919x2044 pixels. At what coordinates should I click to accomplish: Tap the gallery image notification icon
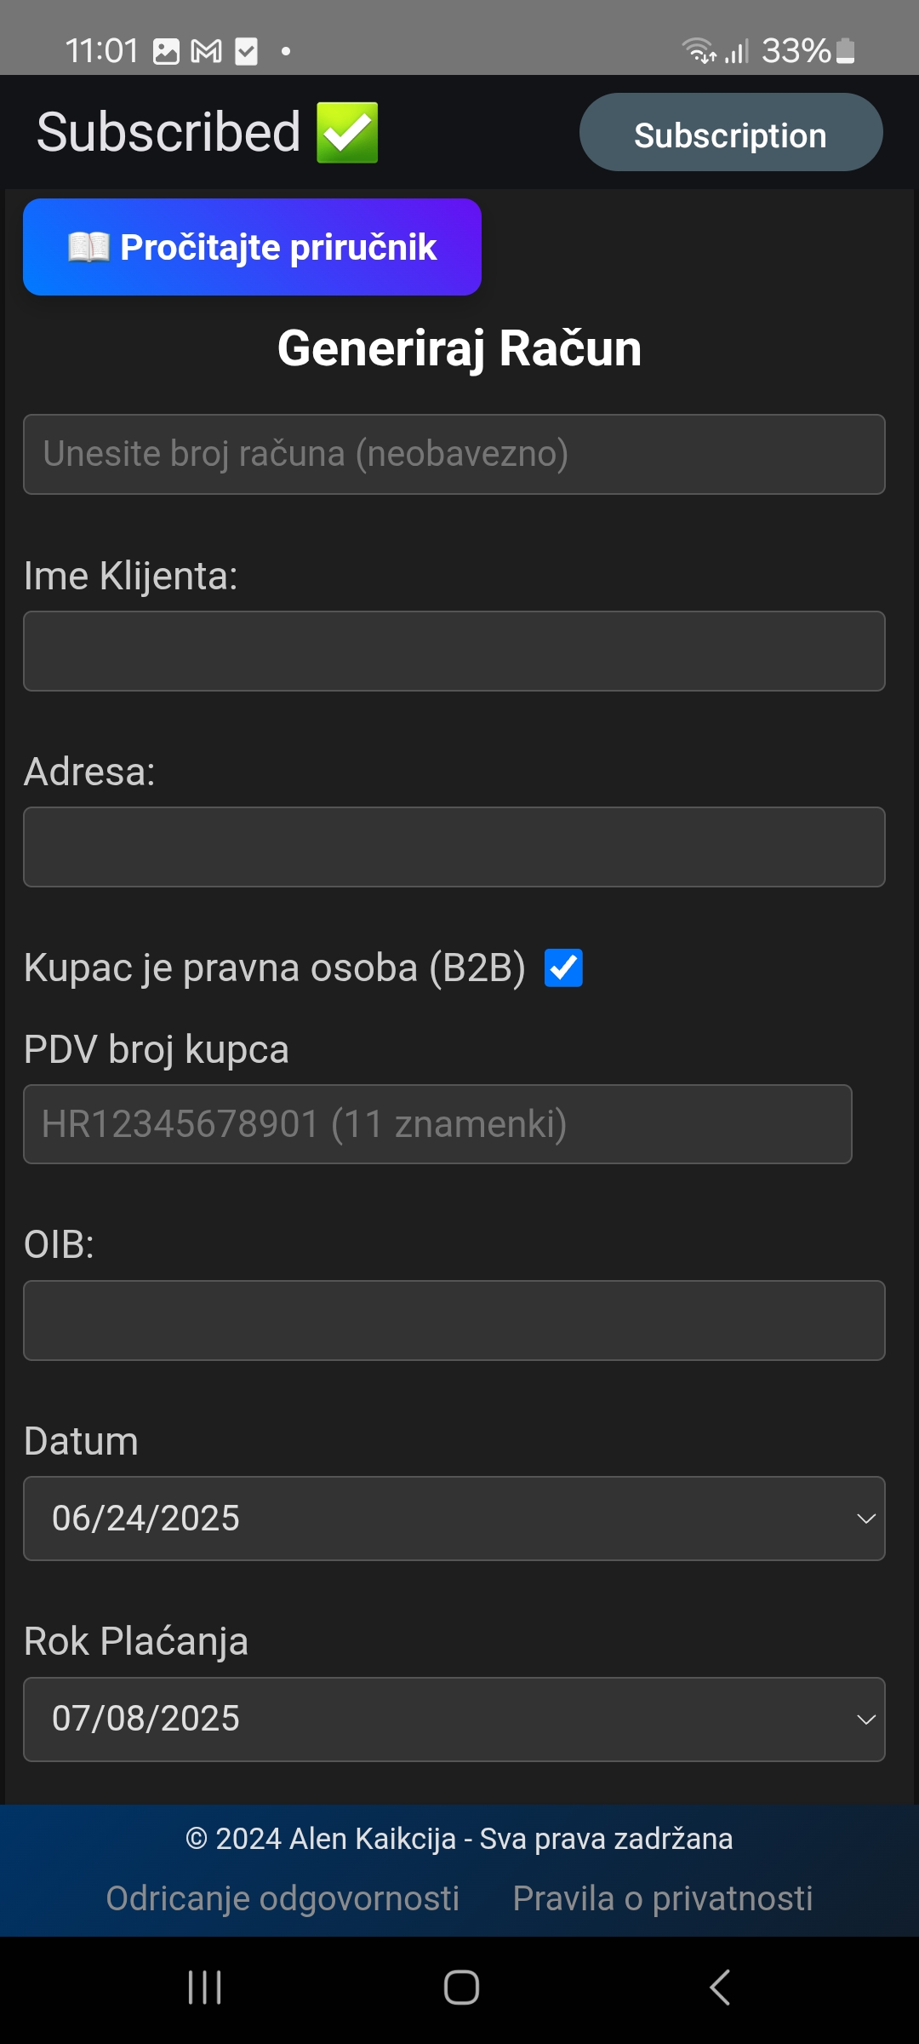[166, 52]
